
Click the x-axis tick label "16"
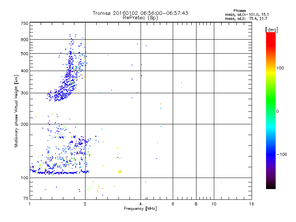tap(252, 204)
